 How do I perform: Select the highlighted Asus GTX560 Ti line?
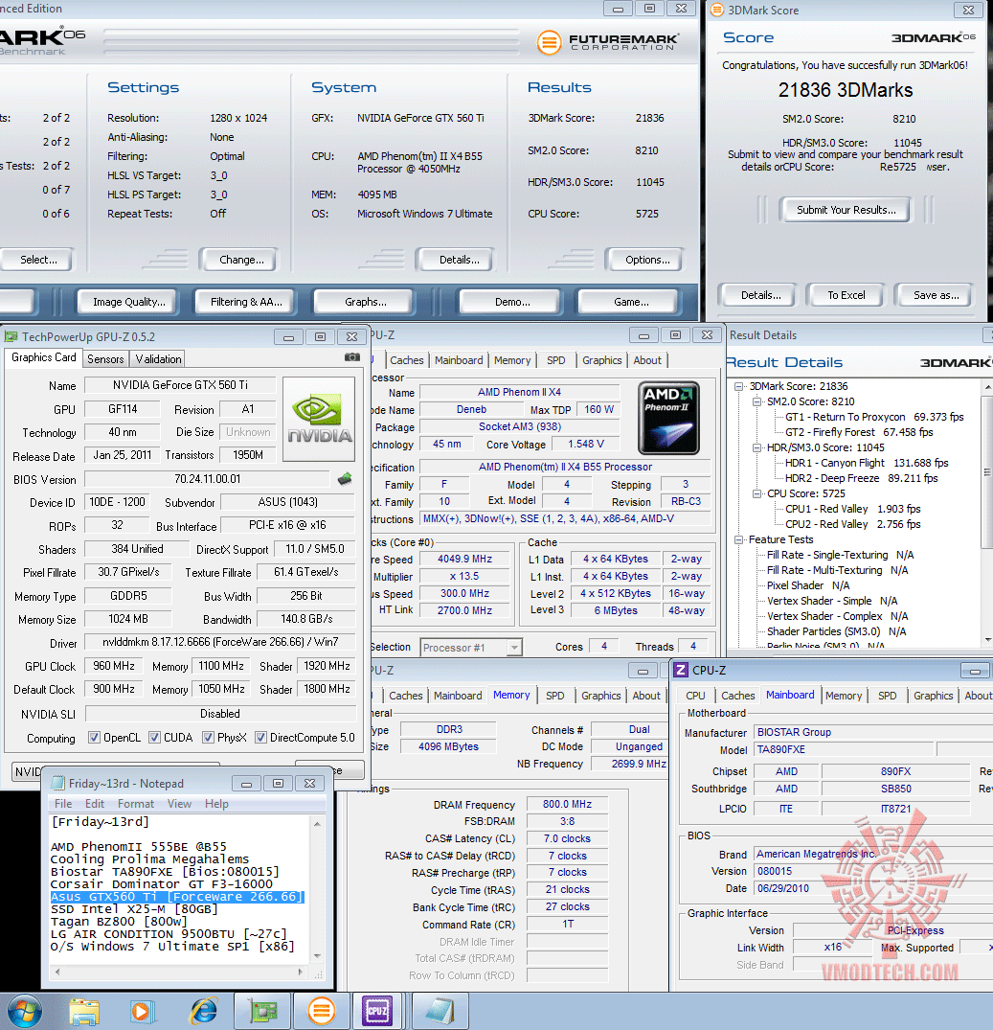(177, 897)
